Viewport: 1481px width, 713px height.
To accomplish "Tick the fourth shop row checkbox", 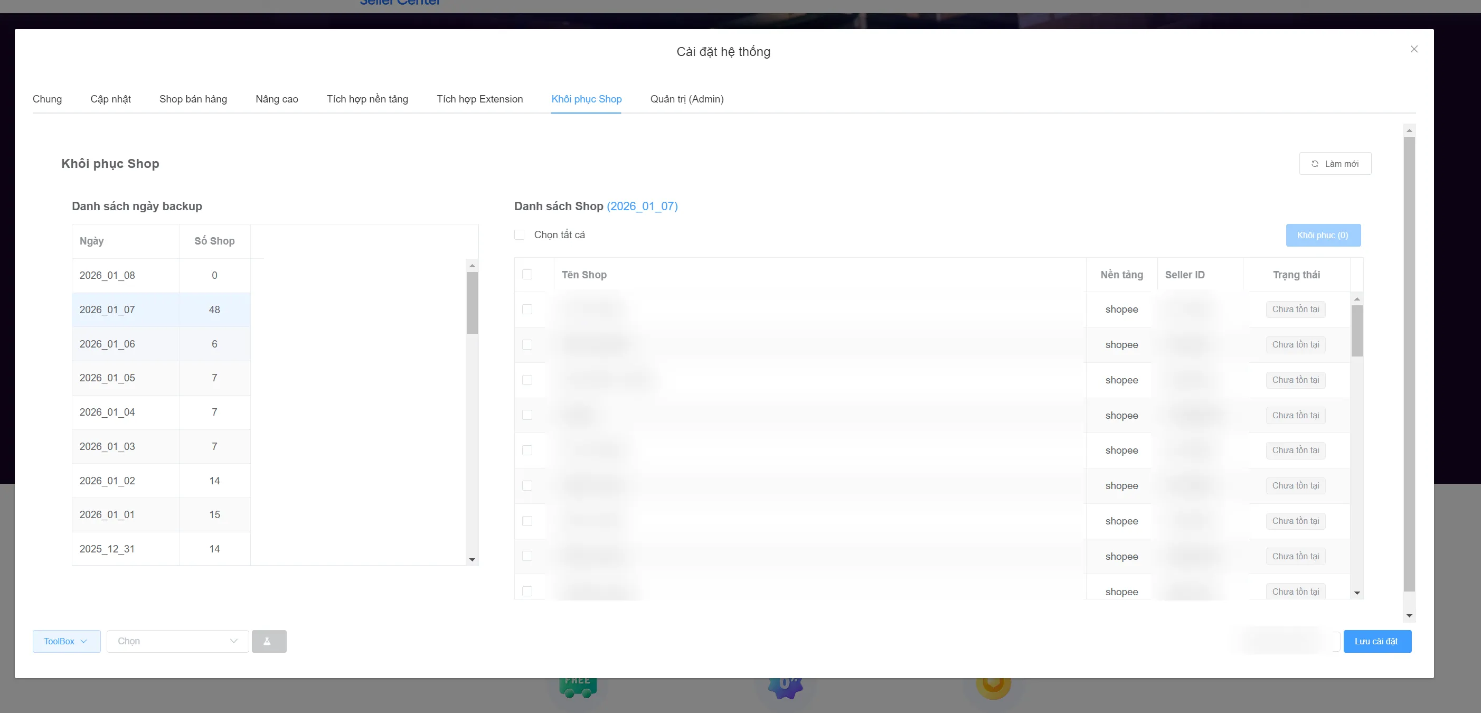I will 526,415.
